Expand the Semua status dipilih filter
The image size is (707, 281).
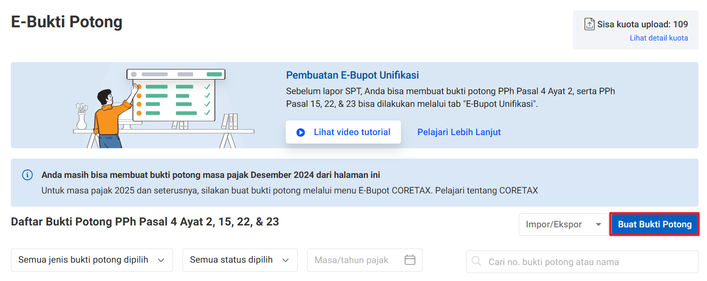point(231,260)
